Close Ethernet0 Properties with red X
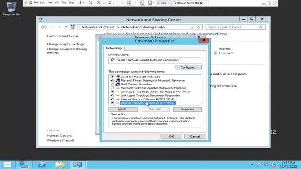The image size is (301, 169). tap(204, 40)
